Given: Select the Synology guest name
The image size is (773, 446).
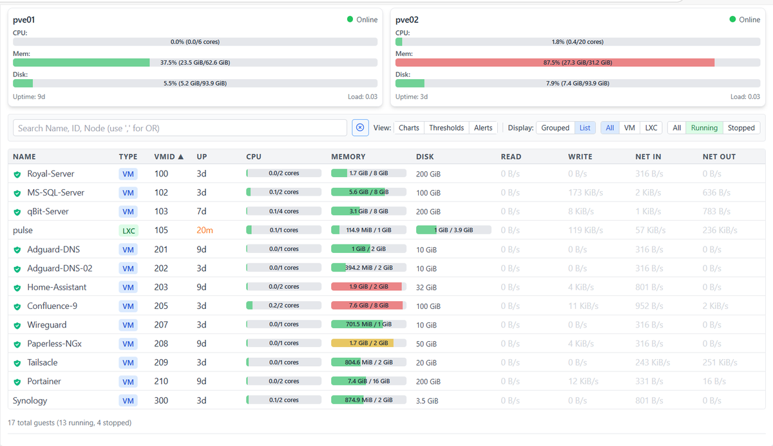Looking at the screenshot, I should [x=30, y=400].
